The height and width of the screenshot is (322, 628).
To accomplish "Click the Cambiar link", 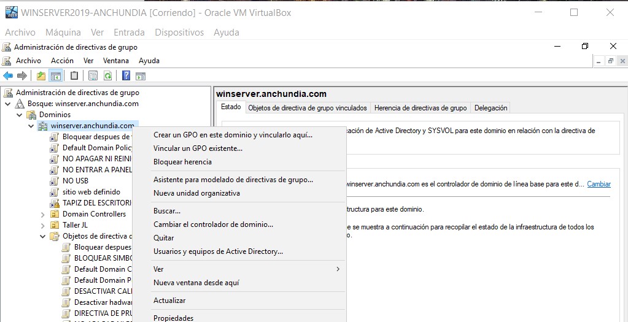I will click(x=599, y=184).
